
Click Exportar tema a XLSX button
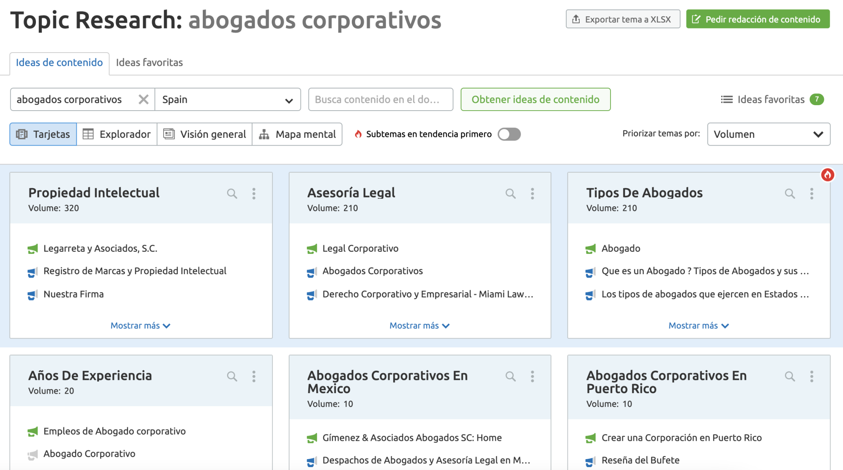(623, 19)
